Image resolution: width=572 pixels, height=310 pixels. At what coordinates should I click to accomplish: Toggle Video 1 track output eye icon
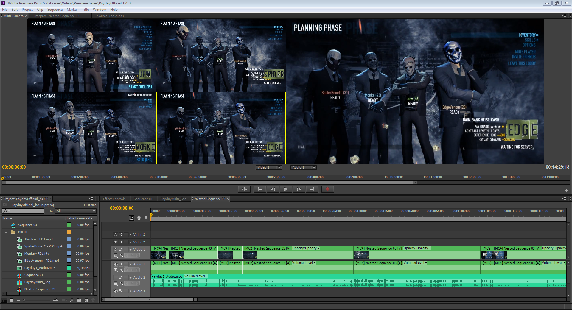click(x=116, y=250)
